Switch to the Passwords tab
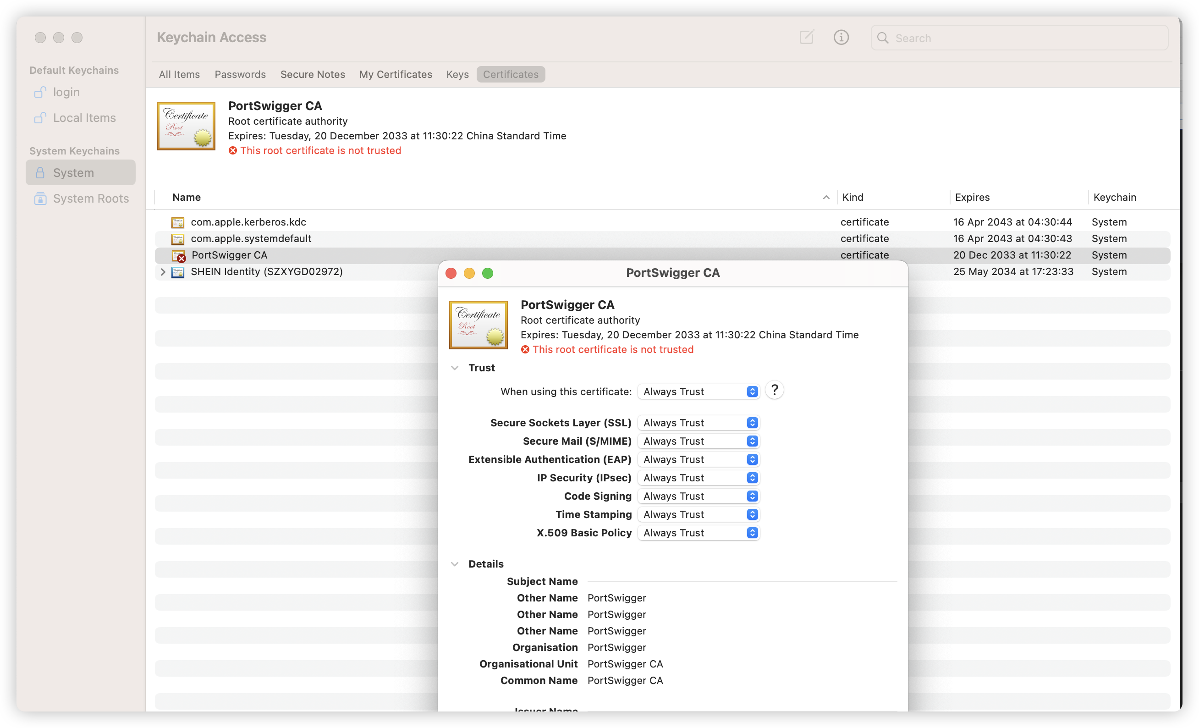The width and height of the screenshot is (1199, 728). click(x=240, y=74)
